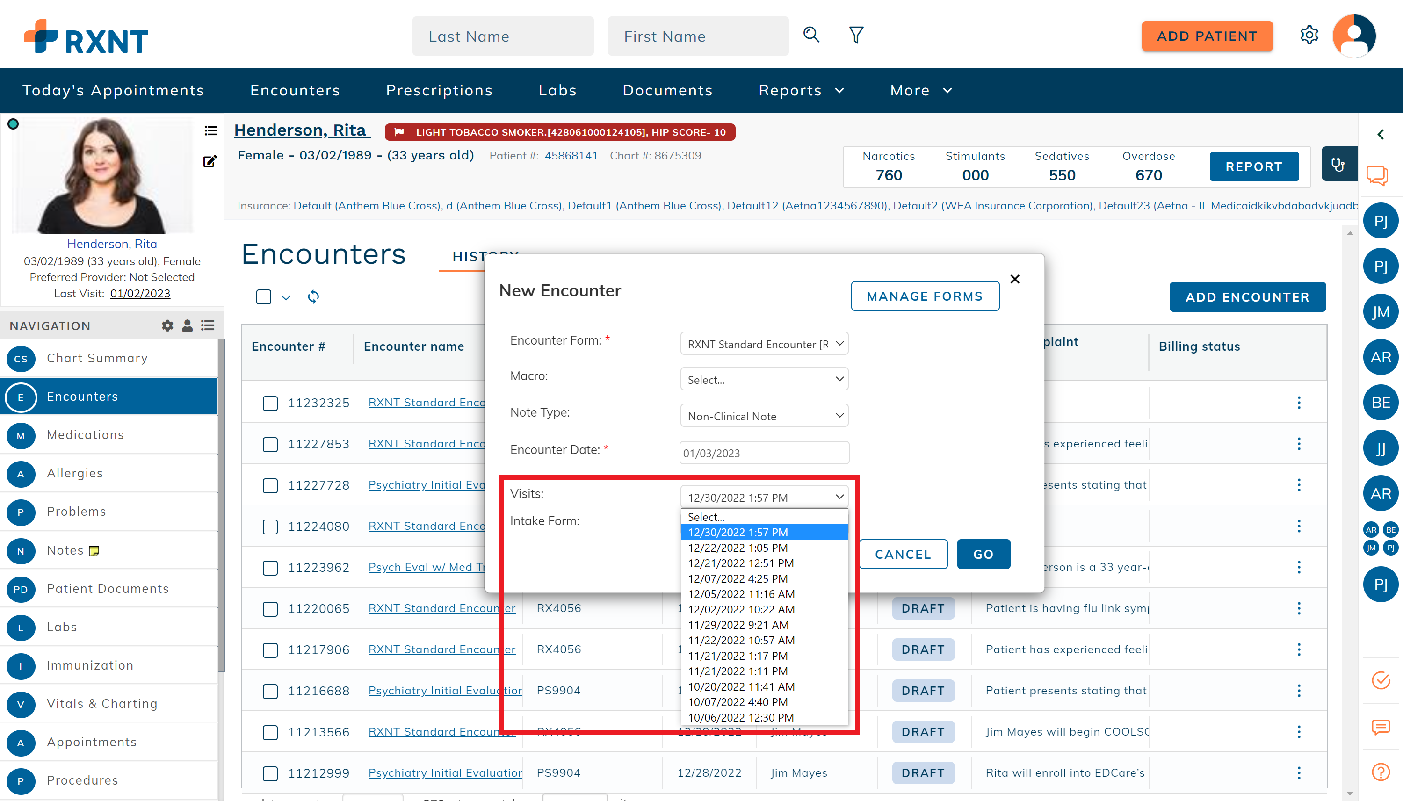The height and width of the screenshot is (801, 1403).
Task: Click edit patient pencil icon
Action: tap(210, 161)
